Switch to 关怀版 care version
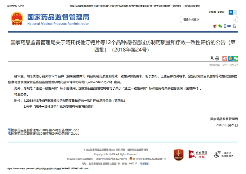This screenshot has width=246, height=174. pos(221,12)
